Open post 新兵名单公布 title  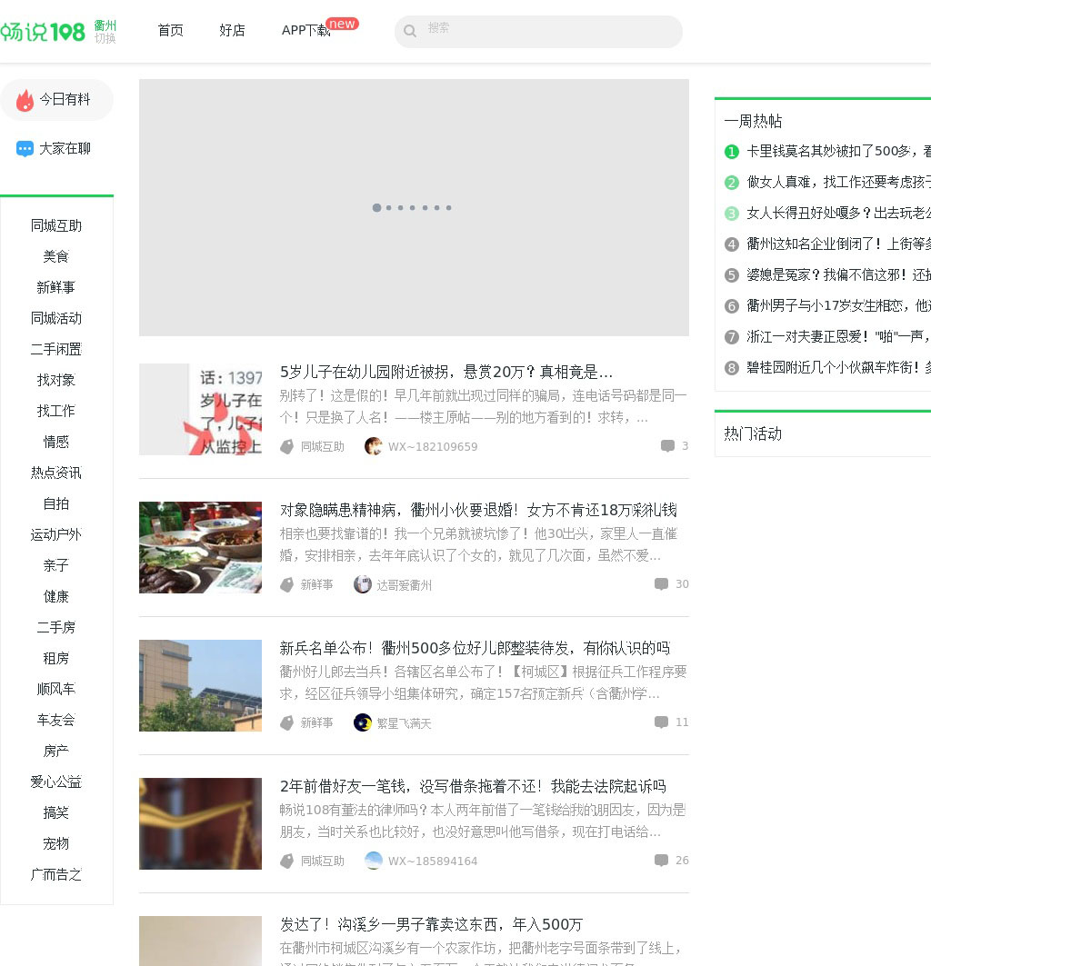click(475, 648)
